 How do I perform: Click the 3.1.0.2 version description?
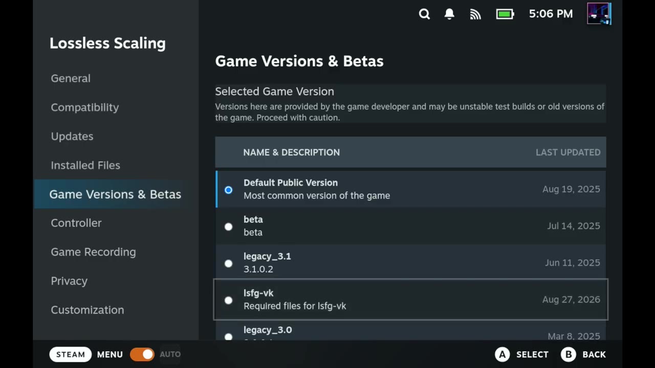pyautogui.click(x=258, y=269)
